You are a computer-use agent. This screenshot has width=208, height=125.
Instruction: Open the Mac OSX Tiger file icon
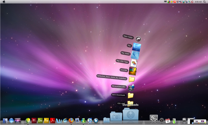tap(134, 63)
